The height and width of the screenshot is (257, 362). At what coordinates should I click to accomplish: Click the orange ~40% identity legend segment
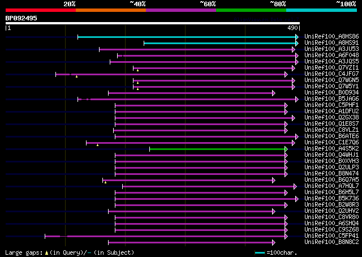pyautogui.click(x=111, y=10)
